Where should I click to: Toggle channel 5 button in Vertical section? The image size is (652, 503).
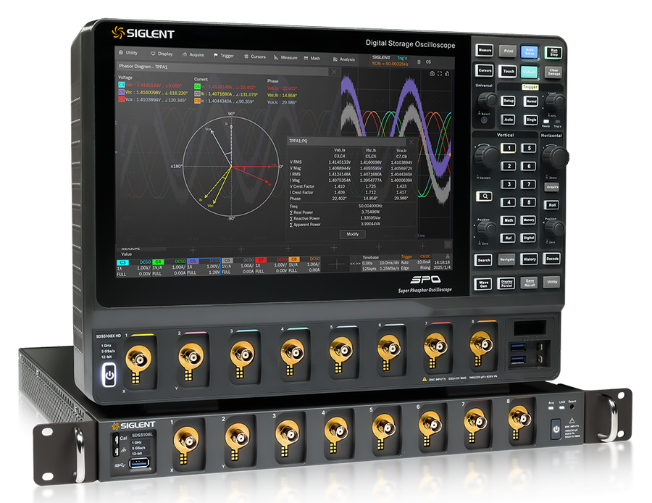(529, 148)
